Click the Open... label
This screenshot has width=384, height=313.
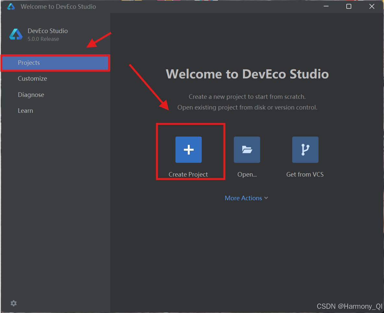pyautogui.click(x=247, y=175)
